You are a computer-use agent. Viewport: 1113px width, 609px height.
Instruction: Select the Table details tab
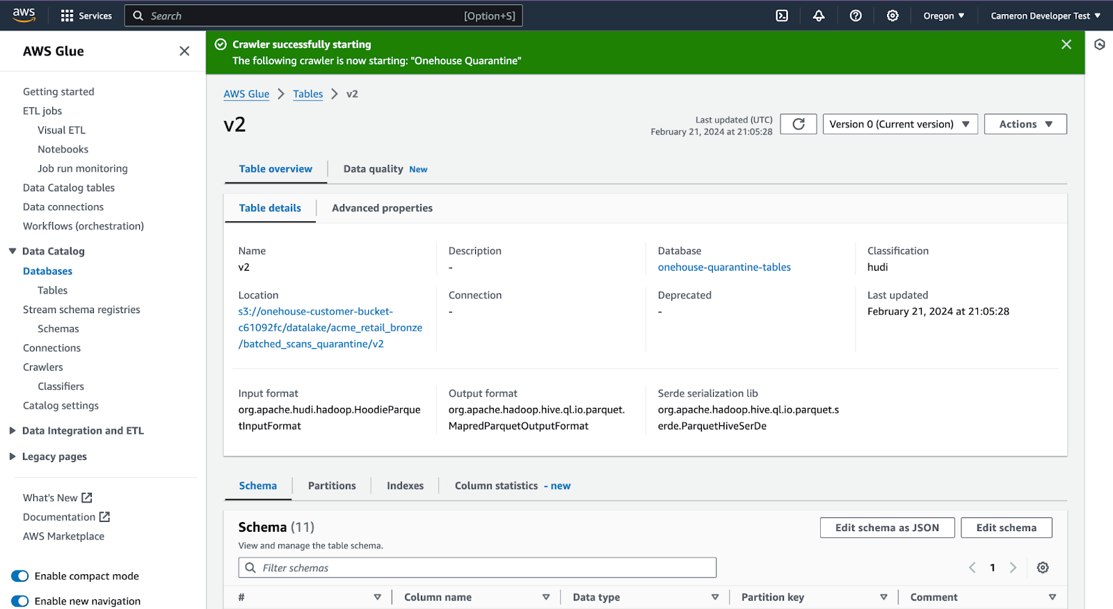pyautogui.click(x=270, y=207)
